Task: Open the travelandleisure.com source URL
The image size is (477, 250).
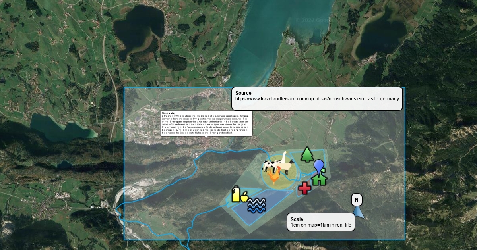Action: (317, 99)
